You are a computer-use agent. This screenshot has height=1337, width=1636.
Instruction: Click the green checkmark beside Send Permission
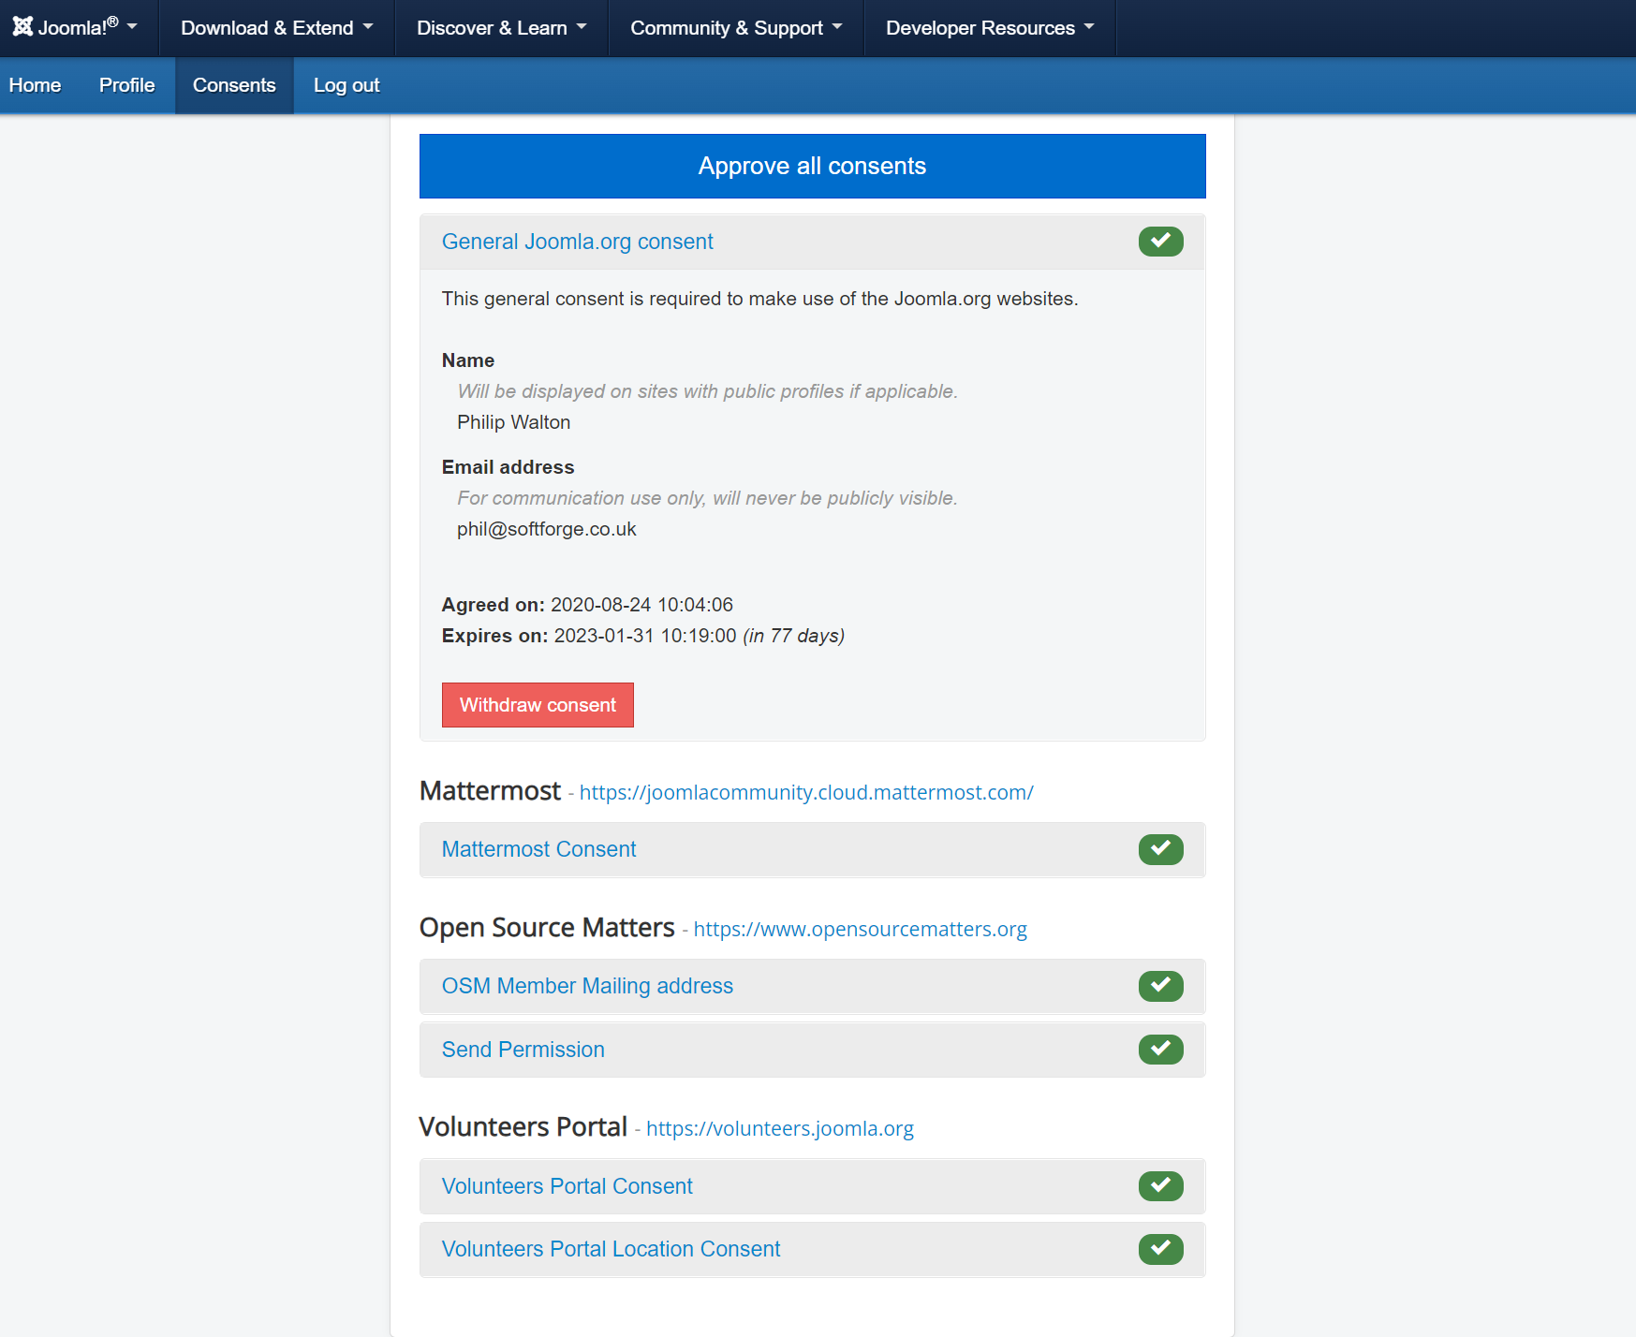tap(1160, 1050)
